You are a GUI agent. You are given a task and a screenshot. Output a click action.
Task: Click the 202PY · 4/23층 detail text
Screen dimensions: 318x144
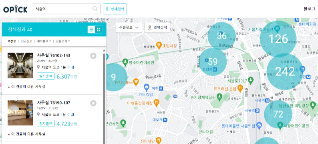47,61
